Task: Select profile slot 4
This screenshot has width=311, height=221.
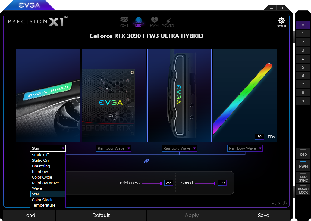Action: pos(303,59)
